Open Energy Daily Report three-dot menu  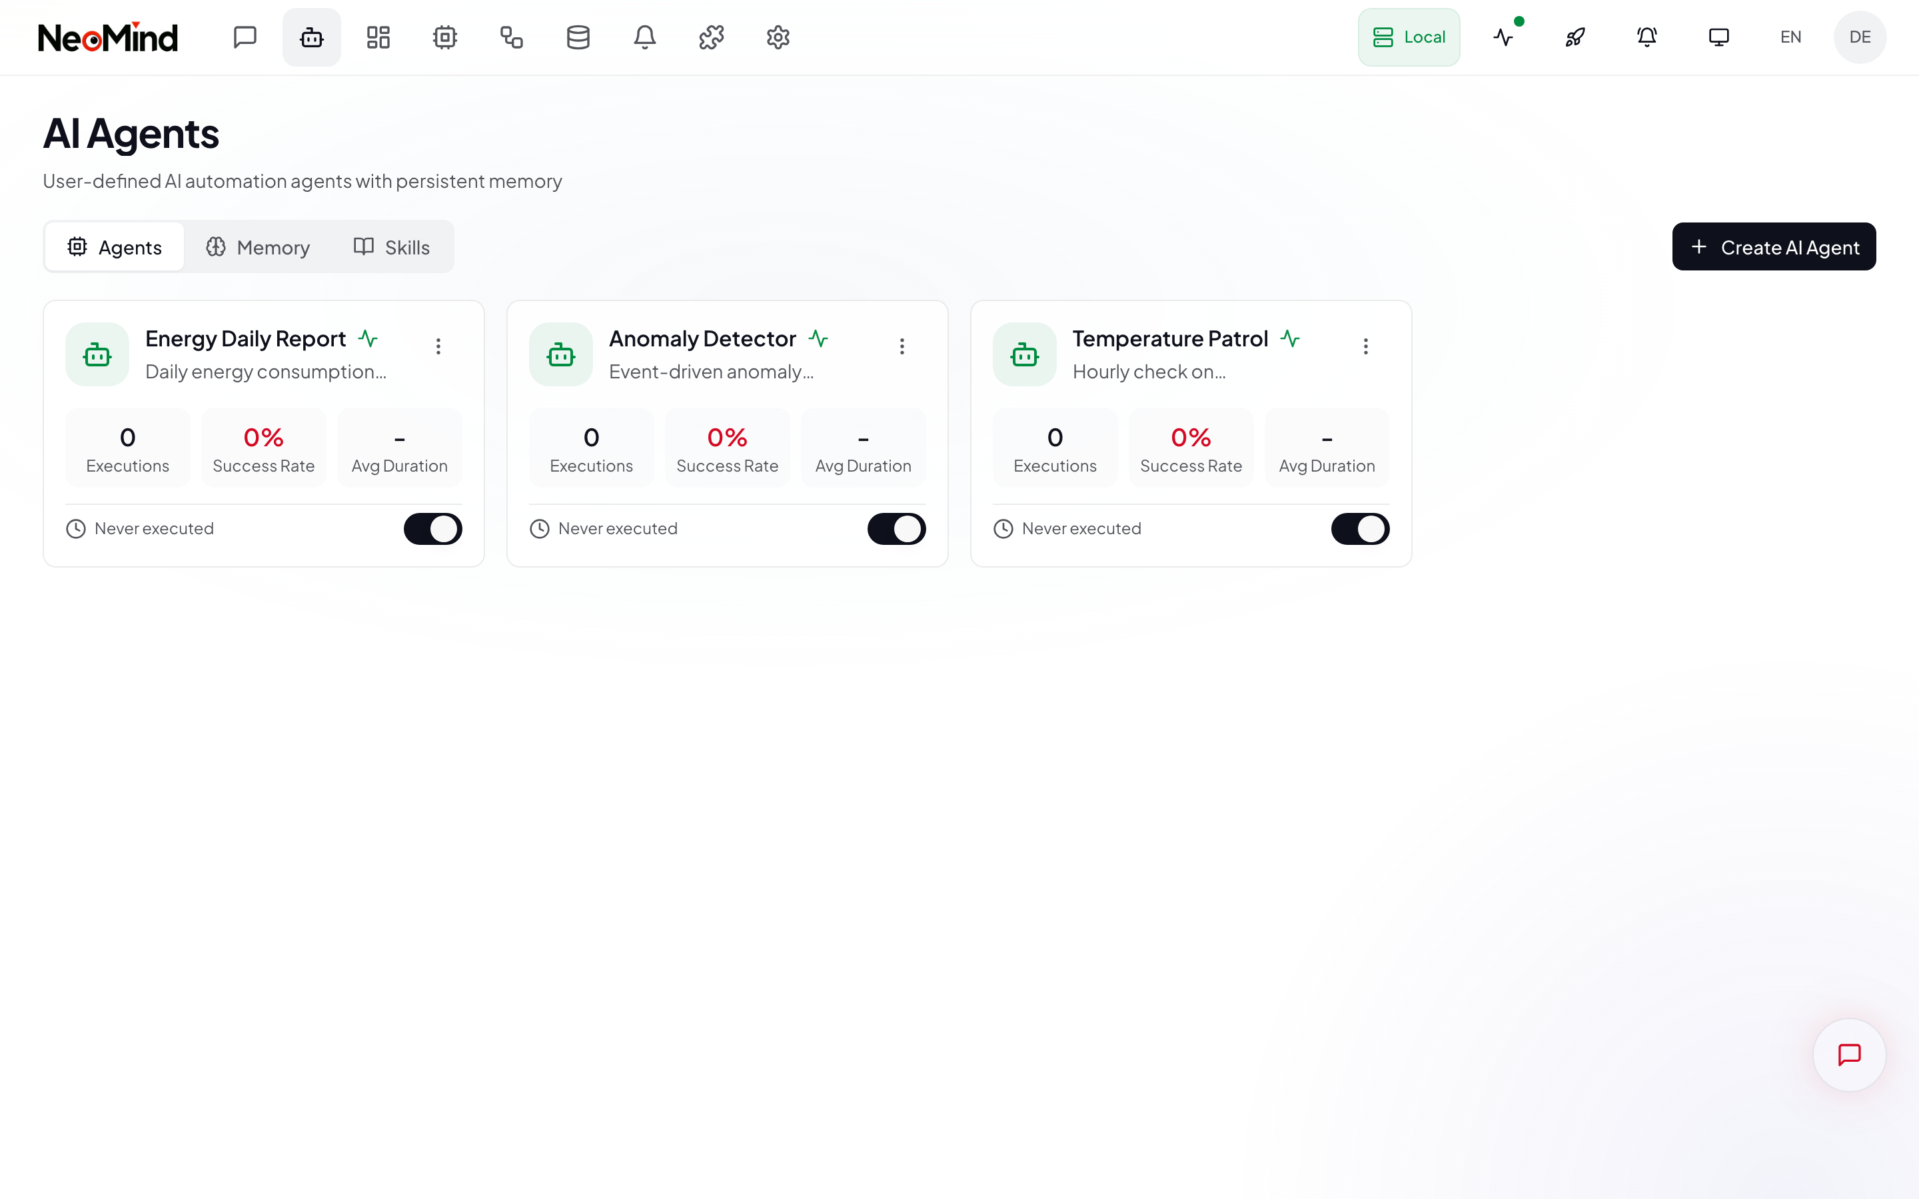click(x=438, y=346)
